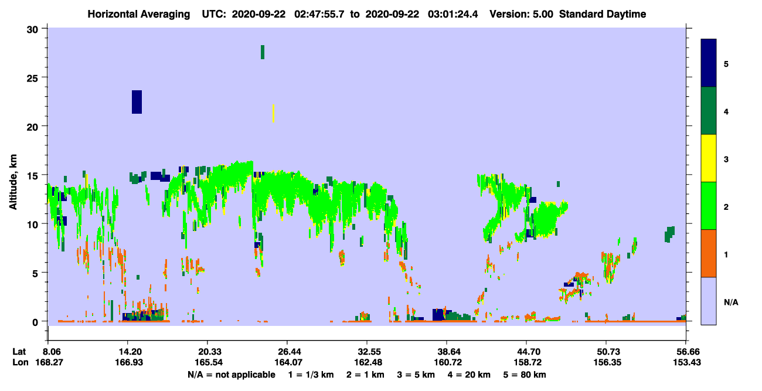Click legend text '5 = 80 km'
762x391 pixels.
coord(525,375)
